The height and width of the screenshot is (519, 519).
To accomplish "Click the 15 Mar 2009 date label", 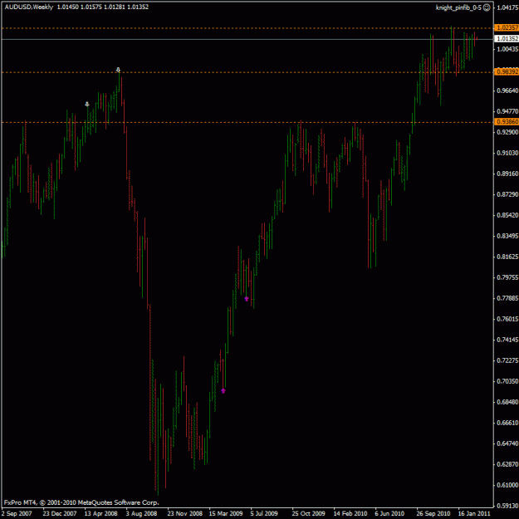I will coord(226,514).
